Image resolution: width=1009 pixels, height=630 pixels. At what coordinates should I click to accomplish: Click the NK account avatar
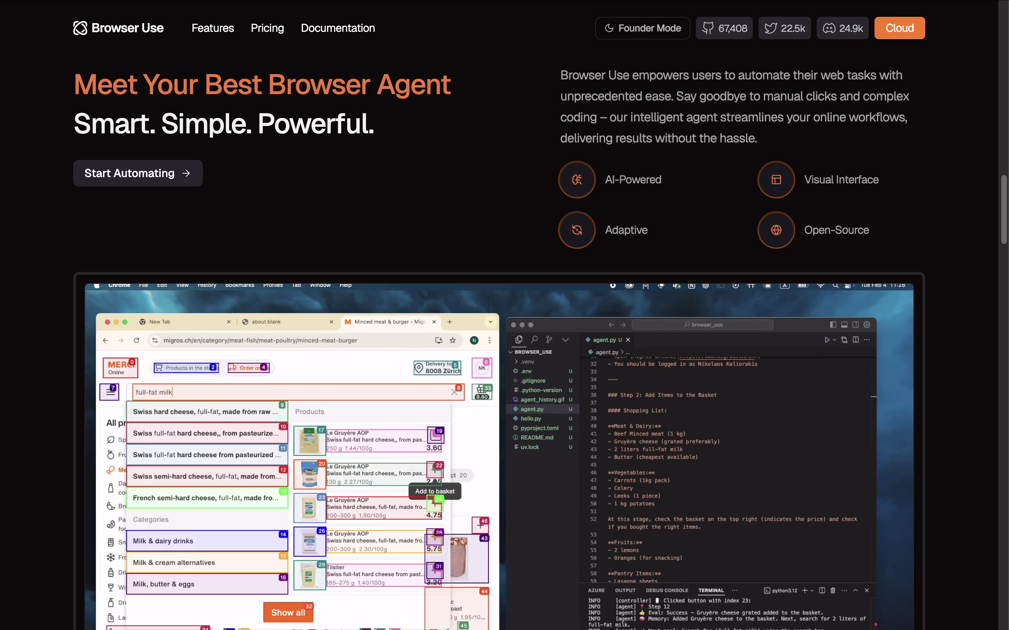pyautogui.click(x=482, y=368)
